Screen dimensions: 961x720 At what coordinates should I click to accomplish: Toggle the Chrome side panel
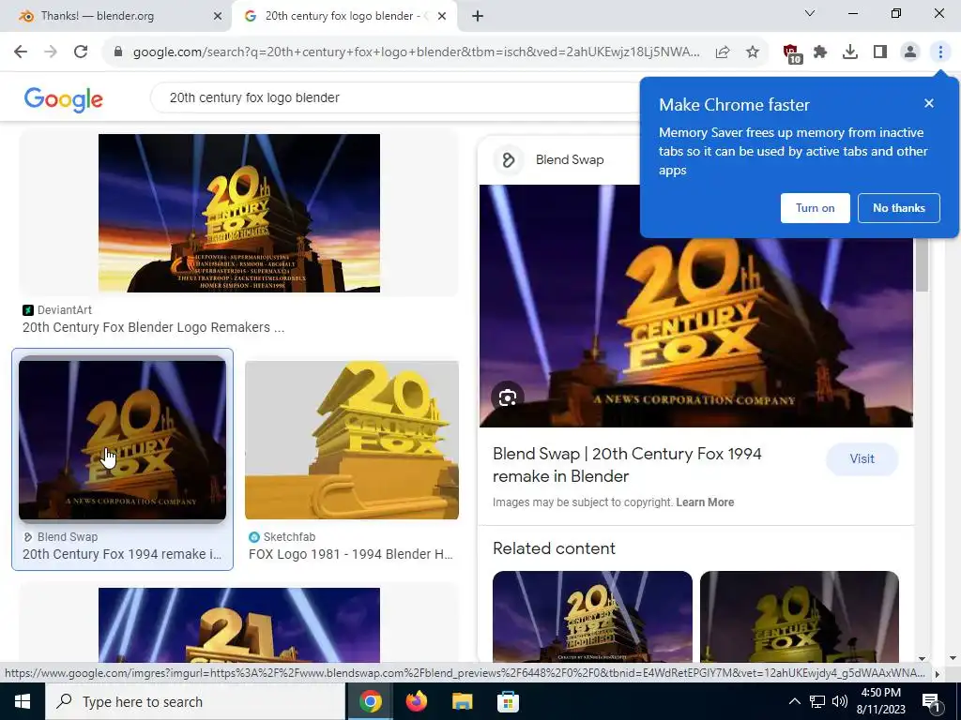(880, 52)
